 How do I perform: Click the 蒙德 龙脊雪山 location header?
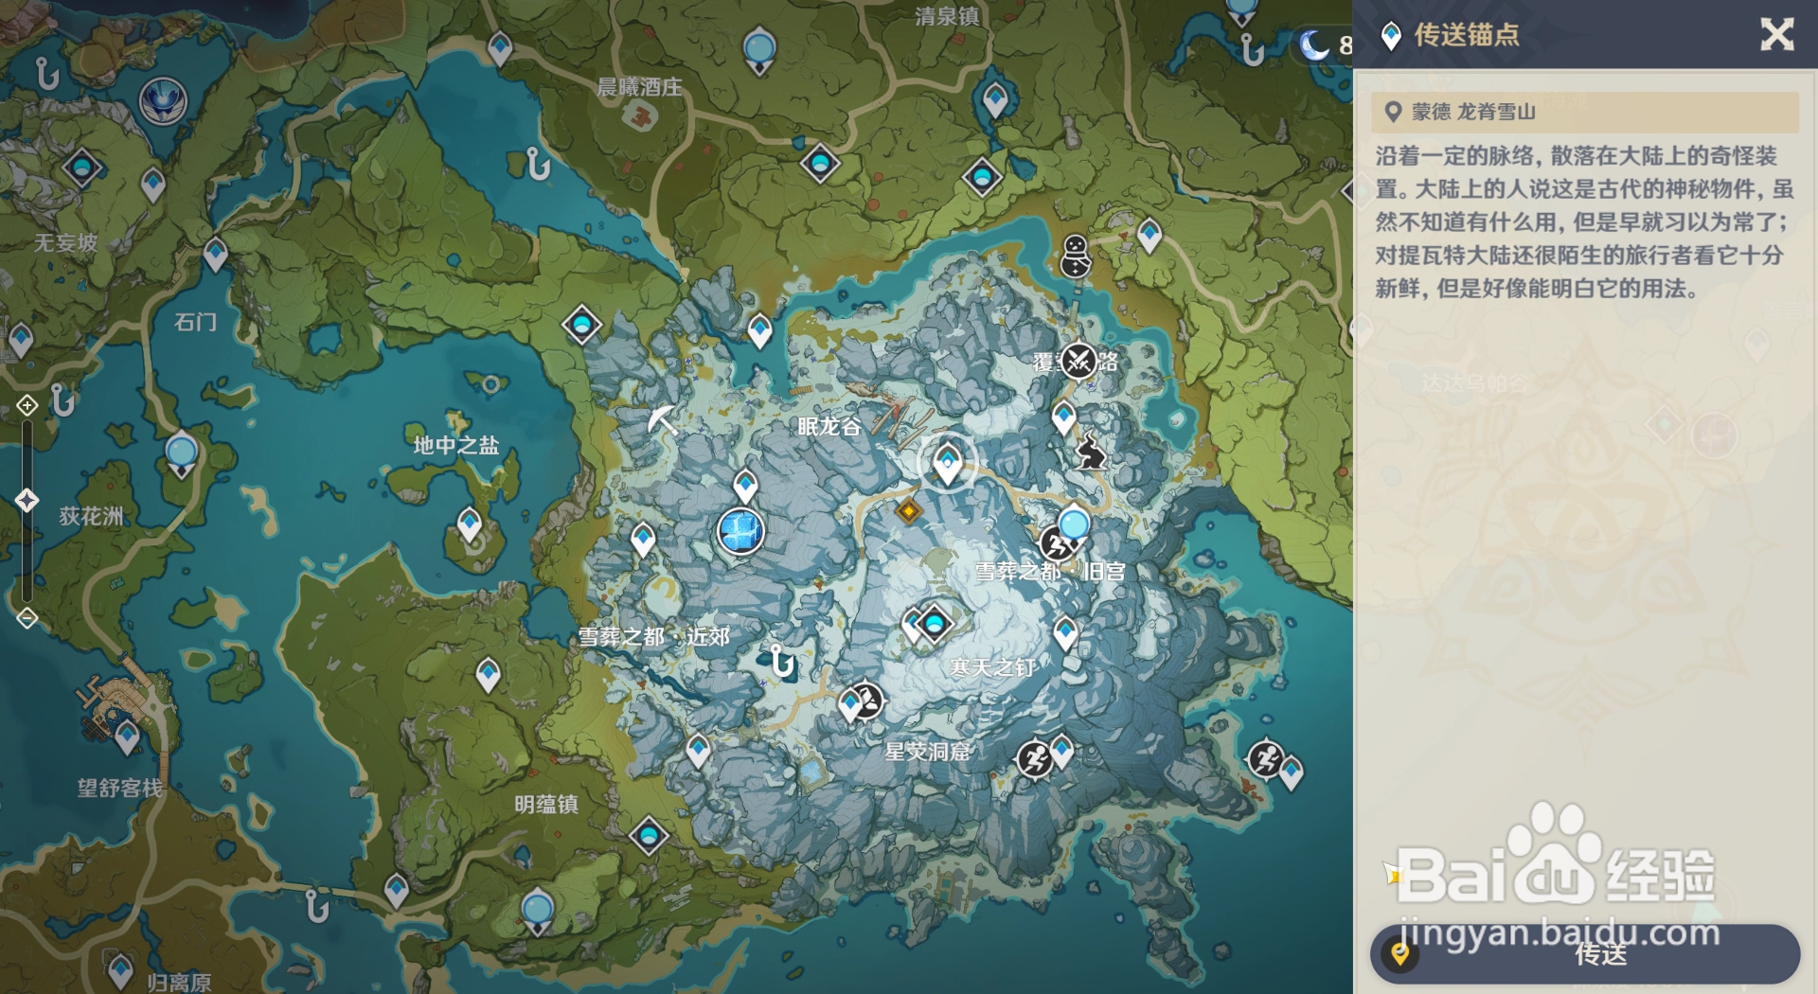[1585, 112]
